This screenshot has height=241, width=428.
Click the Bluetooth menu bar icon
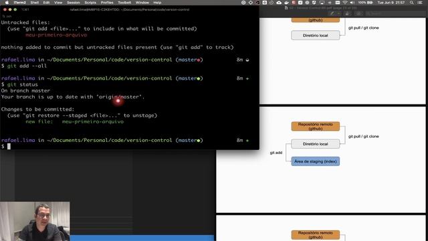[330, 3]
